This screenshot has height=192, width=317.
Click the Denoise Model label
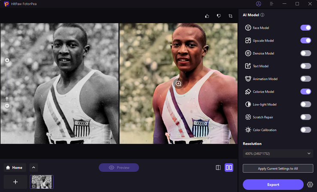263,53
